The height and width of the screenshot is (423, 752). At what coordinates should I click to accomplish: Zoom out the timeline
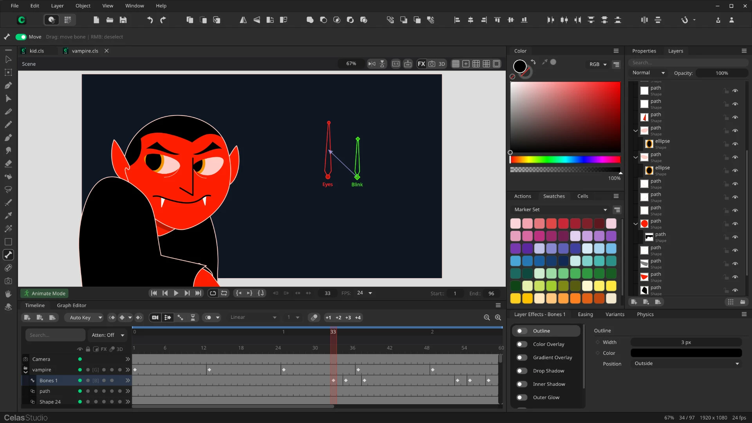(487, 318)
